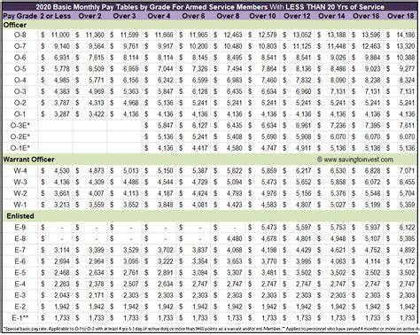Select the W-1 row label
The width and height of the screenshot is (420, 335).
pos(20,205)
